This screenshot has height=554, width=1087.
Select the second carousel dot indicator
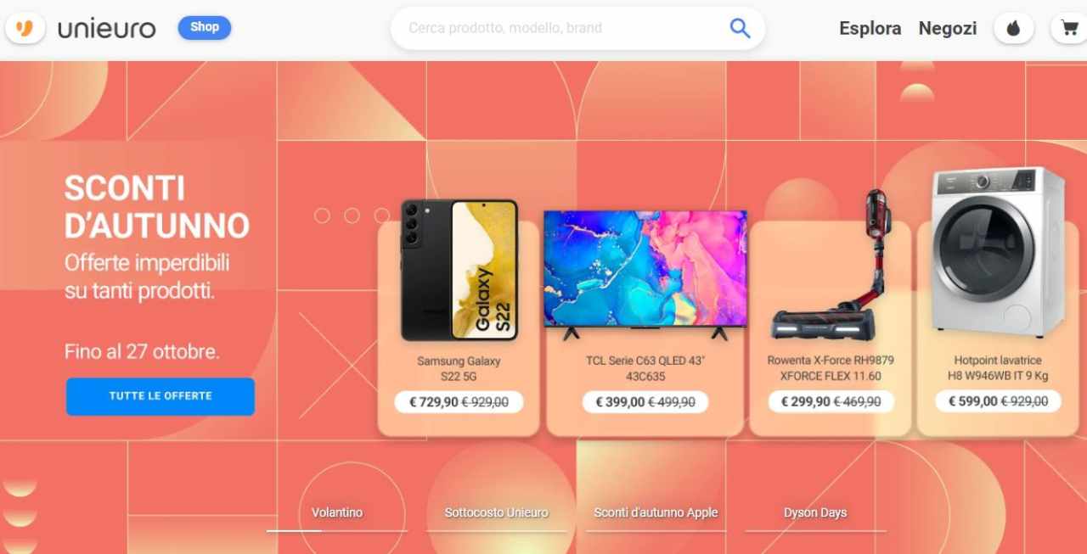(x=352, y=215)
